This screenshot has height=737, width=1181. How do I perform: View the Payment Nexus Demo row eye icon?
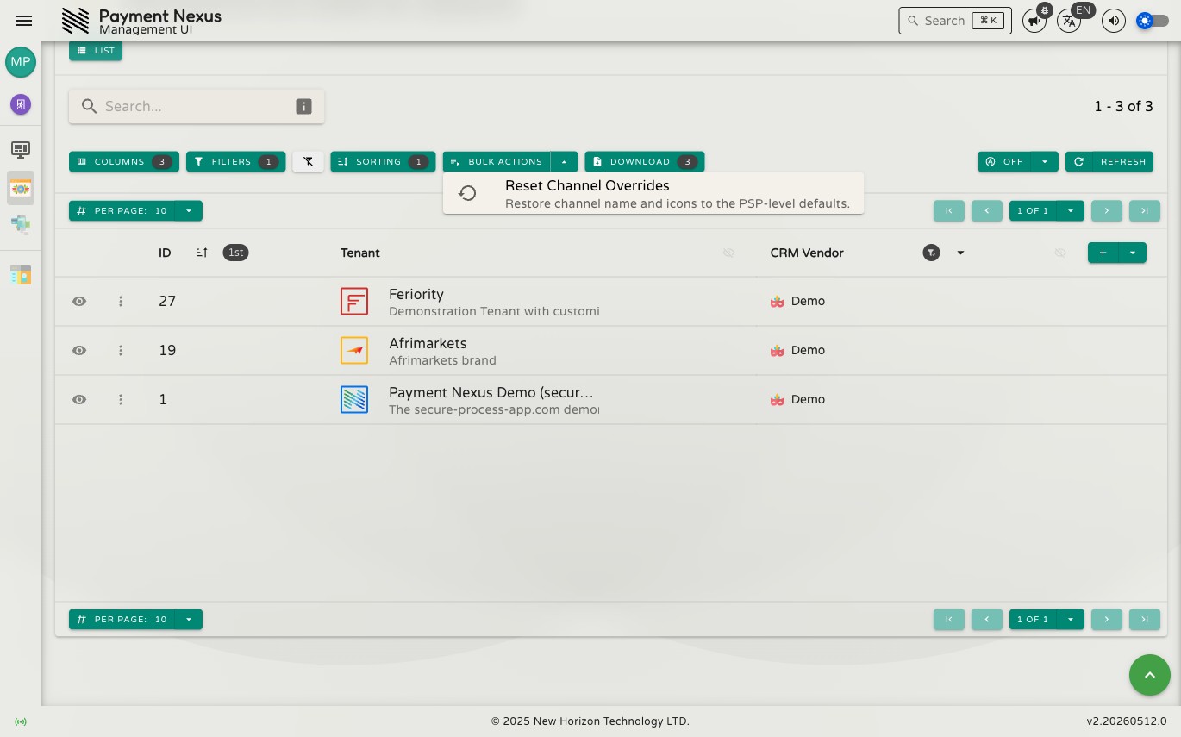pos(79,399)
